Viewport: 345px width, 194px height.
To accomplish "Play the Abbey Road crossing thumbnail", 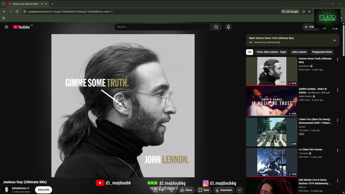I will pyautogui.click(x=272, y=132).
